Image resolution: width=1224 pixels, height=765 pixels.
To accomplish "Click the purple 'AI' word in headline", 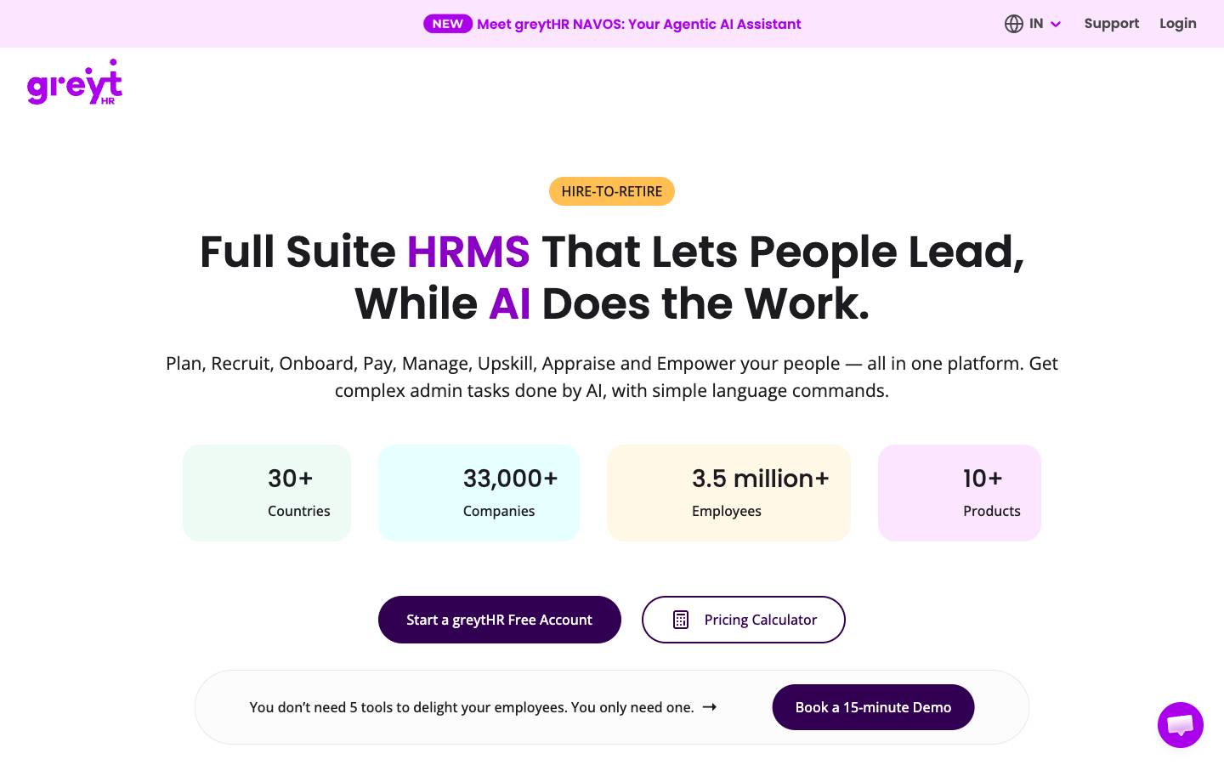I will [510, 303].
